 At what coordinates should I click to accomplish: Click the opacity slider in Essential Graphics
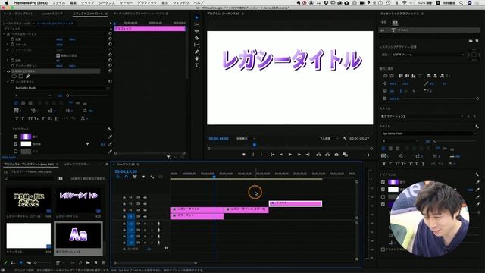coord(441,99)
